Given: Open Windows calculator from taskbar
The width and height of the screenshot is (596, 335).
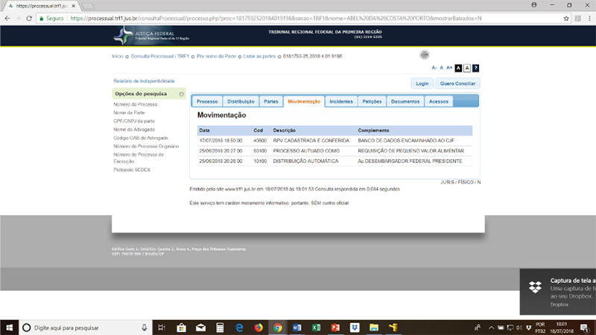Looking at the screenshot, I should 220,328.
